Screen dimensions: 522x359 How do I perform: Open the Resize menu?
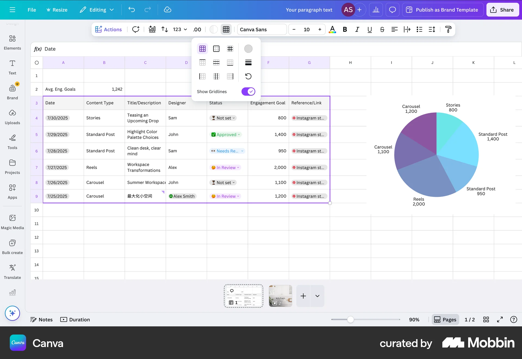pyautogui.click(x=57, y=10)
